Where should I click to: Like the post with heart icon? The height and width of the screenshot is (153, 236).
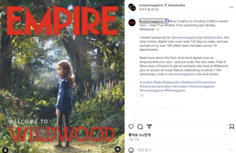click(131, 127)
